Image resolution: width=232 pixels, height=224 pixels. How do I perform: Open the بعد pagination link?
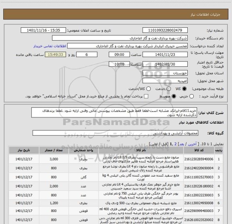point(182,144)
